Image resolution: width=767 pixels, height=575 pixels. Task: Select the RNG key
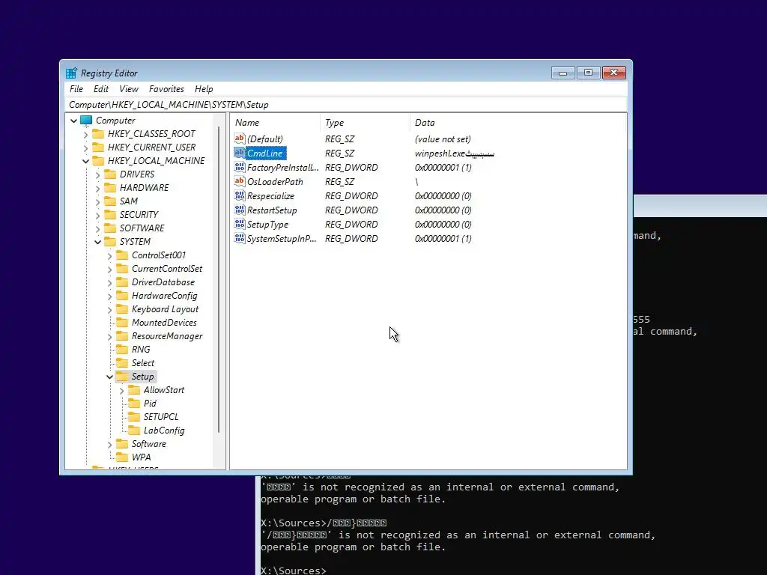pos(141,350)
